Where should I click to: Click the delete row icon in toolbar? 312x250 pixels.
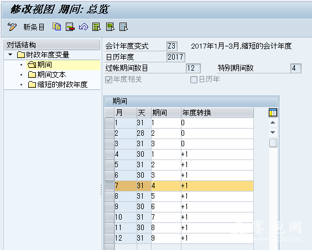click(70, 27)
